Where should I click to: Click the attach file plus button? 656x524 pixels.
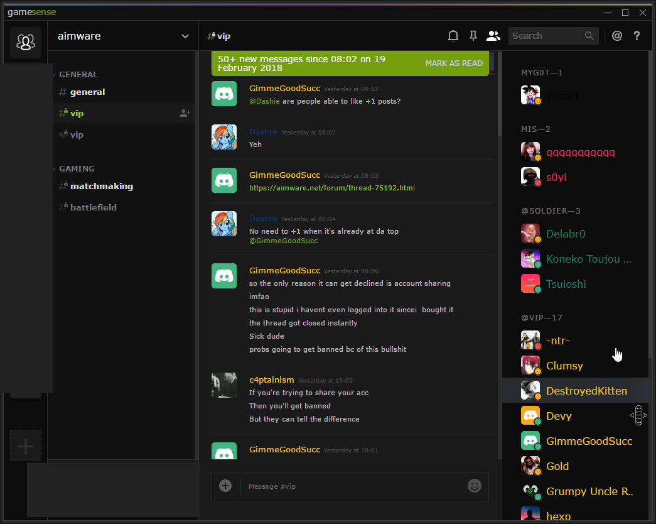[x=225, y=486]
